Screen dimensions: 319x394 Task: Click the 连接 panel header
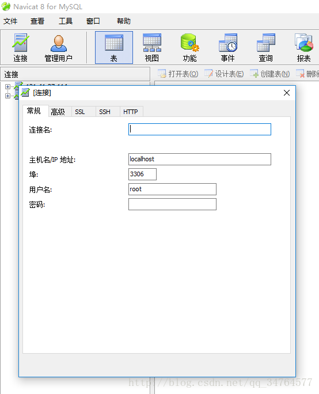[75, 74]
